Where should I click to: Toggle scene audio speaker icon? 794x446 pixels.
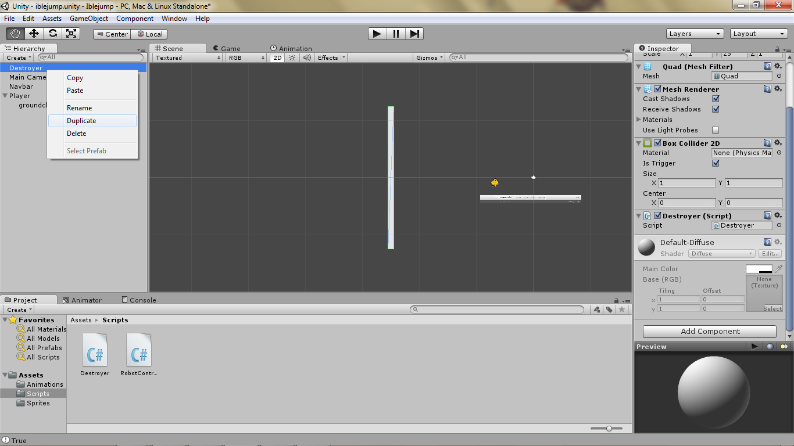coord(306,57)
